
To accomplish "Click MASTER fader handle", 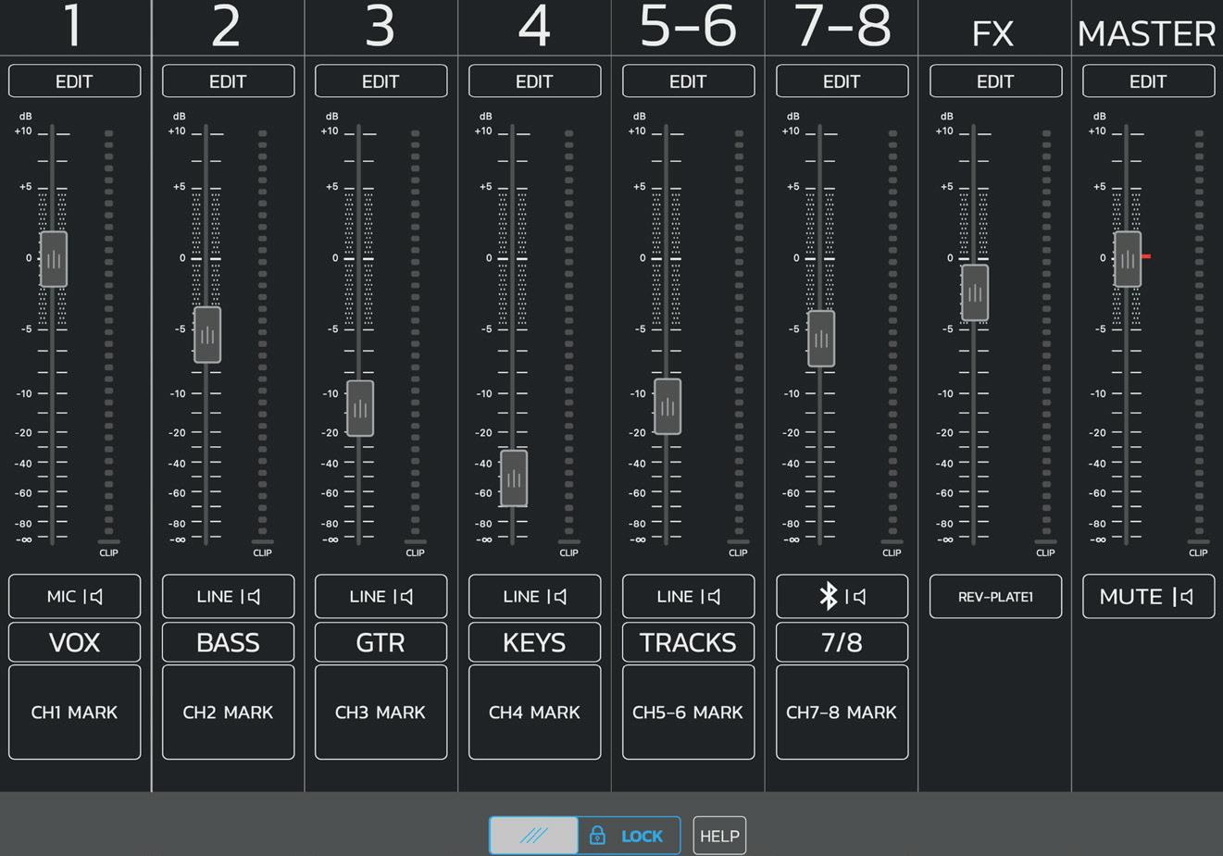I will point(1128,259).
